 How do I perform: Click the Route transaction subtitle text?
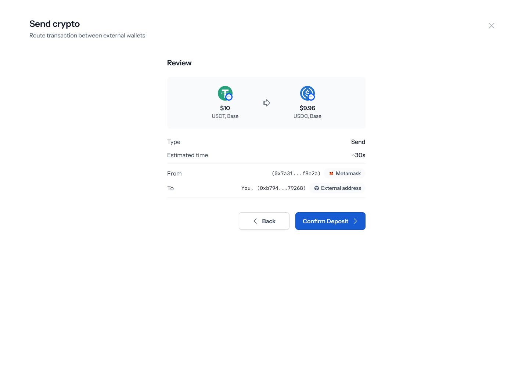(x=87, y=35)
